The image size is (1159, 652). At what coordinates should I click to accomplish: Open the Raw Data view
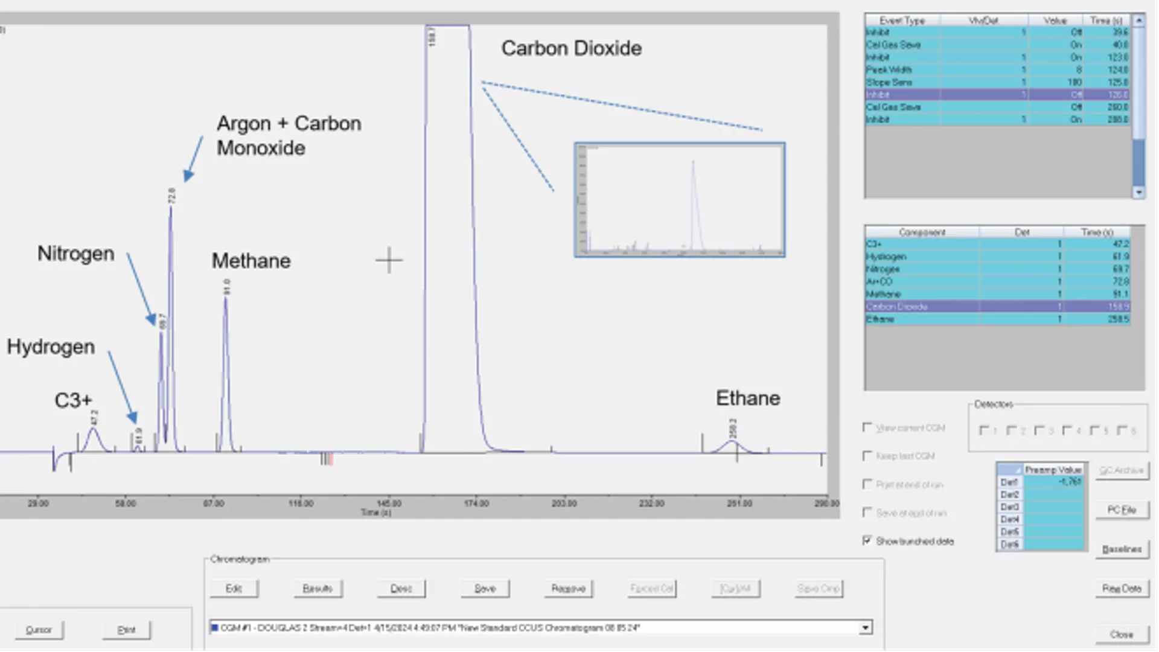click(x=1122, y=587)
